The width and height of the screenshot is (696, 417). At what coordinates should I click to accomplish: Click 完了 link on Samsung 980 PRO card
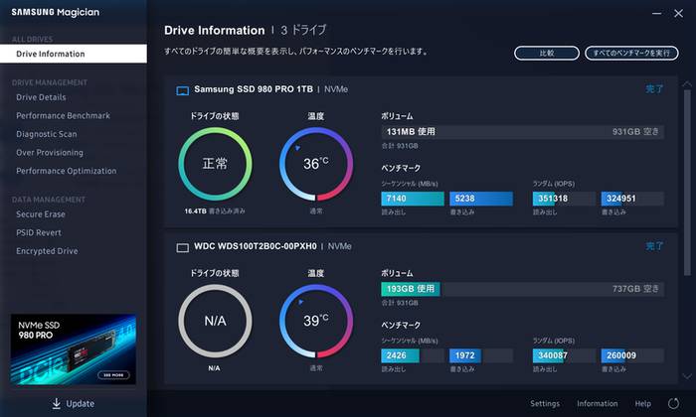(x=654, y=89)
